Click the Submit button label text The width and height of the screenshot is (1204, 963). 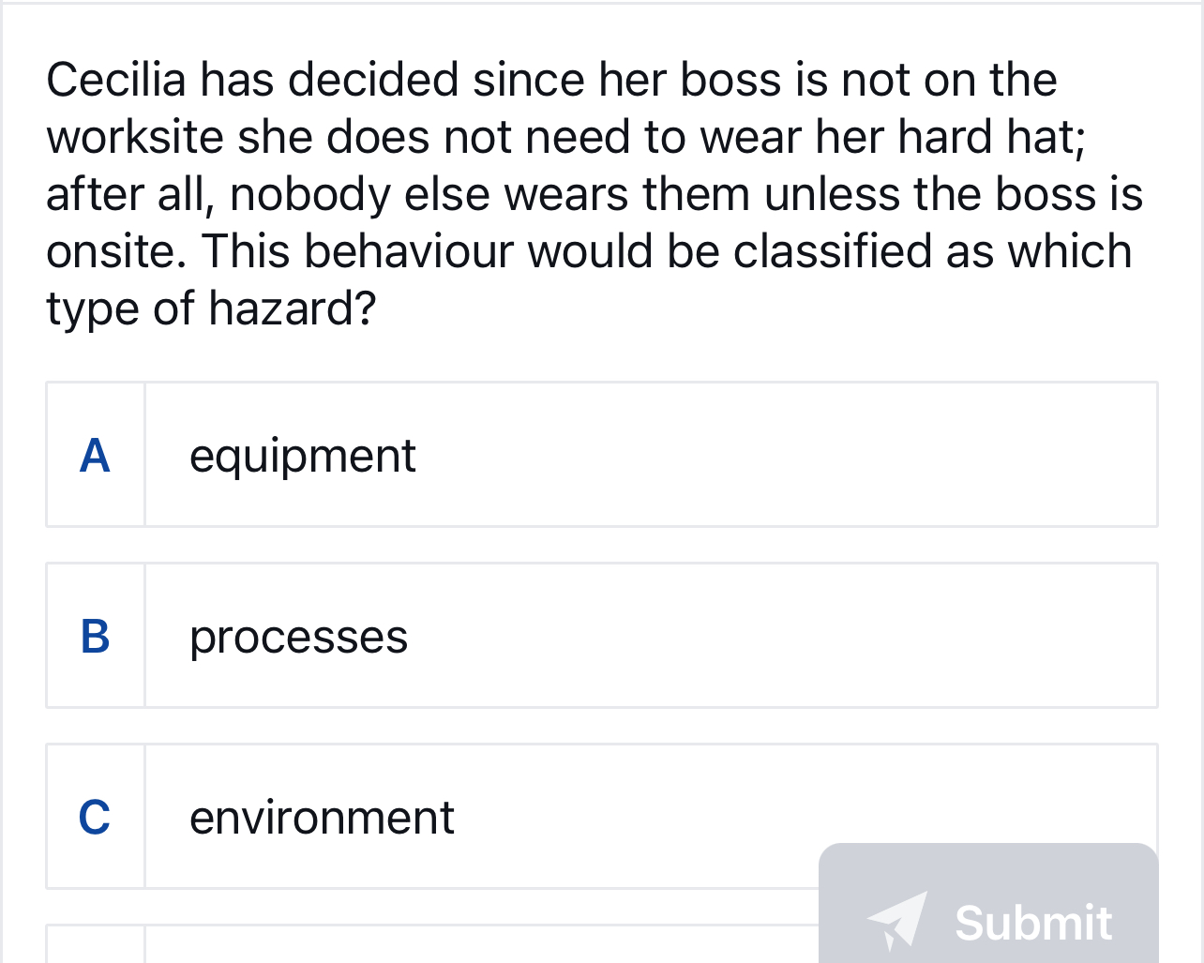(1031, 923)
